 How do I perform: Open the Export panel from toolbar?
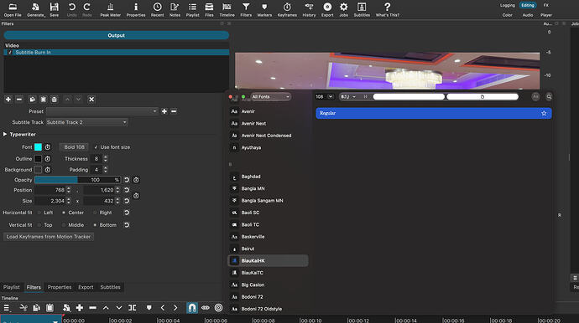pyautogui.click(x=327, y=10)
